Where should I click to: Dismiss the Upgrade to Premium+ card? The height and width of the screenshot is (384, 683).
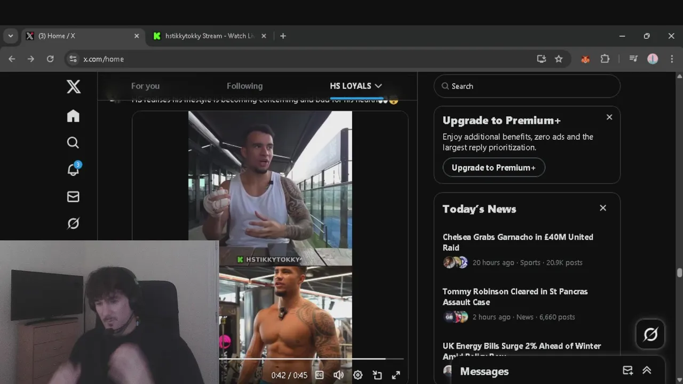[x=609, y=117]
